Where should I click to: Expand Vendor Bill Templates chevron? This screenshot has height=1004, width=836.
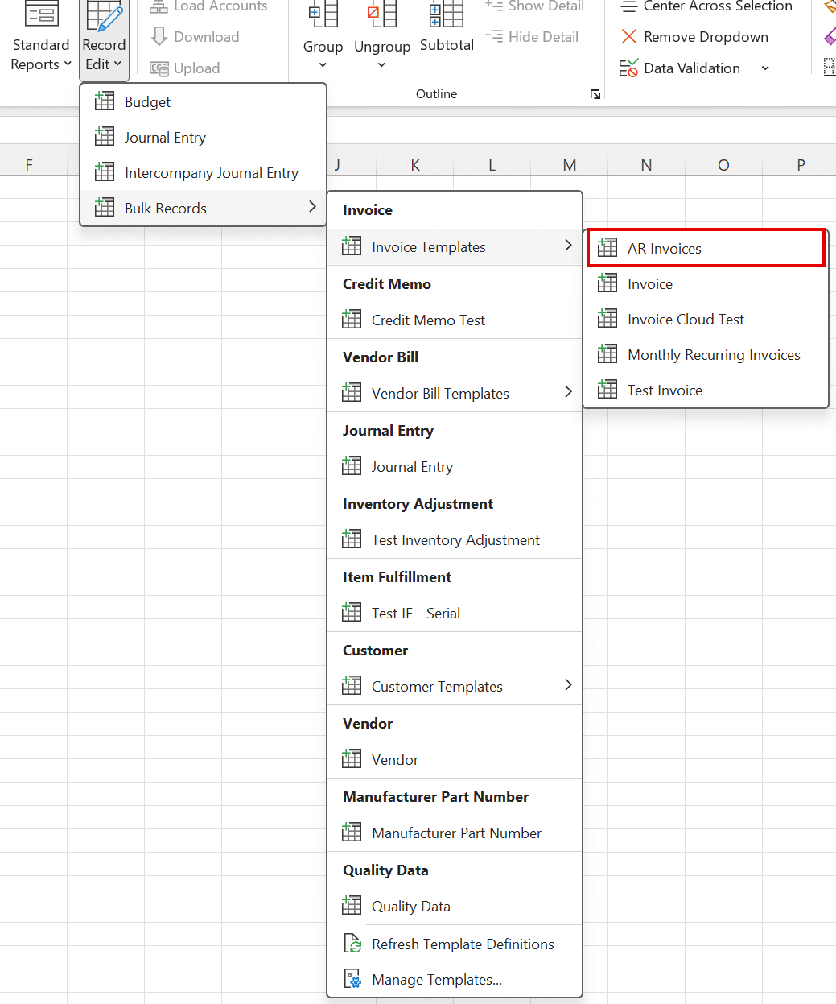click(568, 391)
